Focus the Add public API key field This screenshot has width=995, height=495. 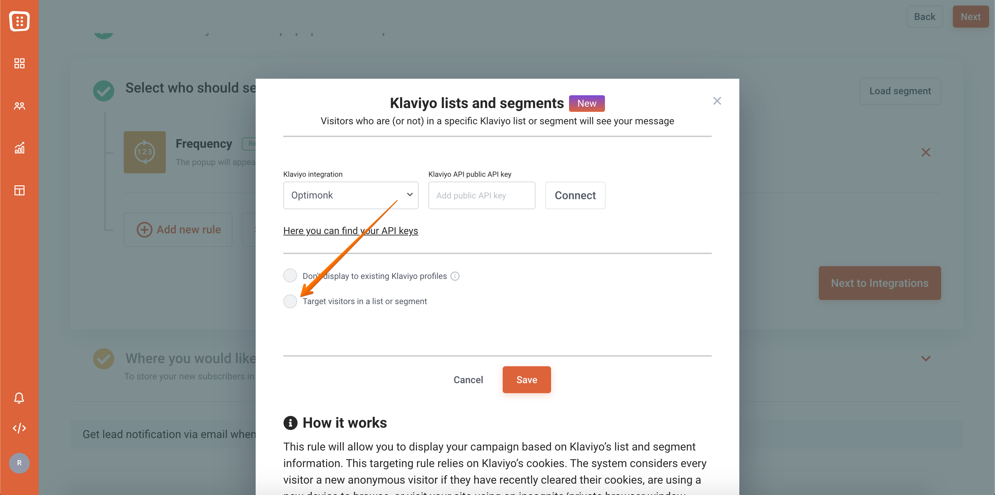click(482, 195)
